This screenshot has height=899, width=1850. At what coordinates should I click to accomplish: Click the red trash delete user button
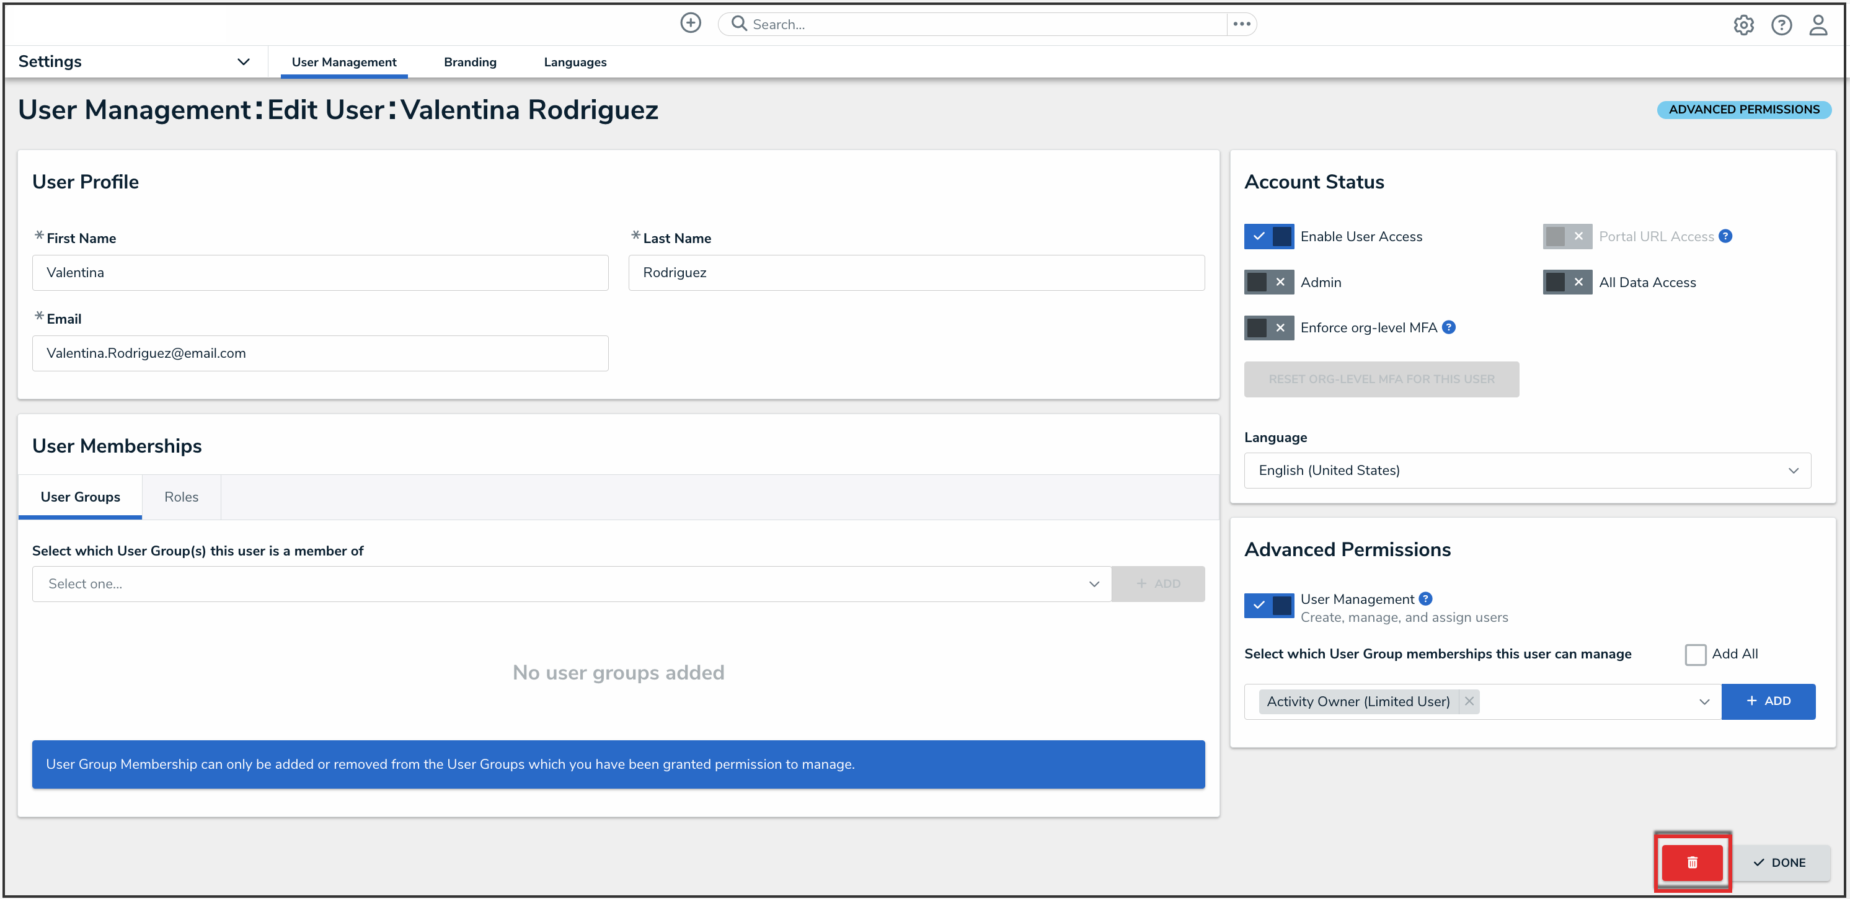click(x=1691, y=862)
